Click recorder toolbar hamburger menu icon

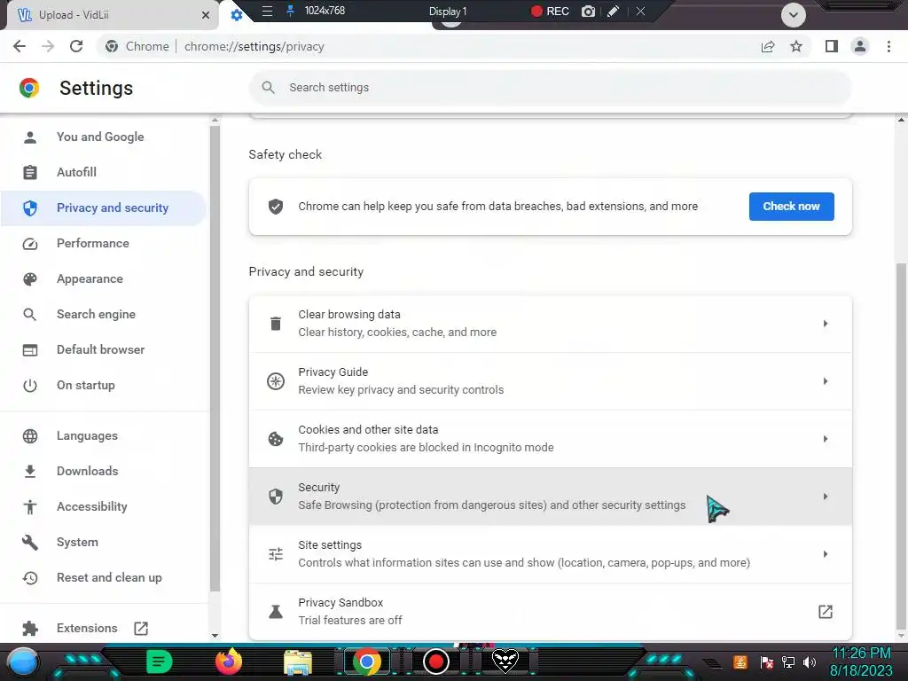pos(267,11)
